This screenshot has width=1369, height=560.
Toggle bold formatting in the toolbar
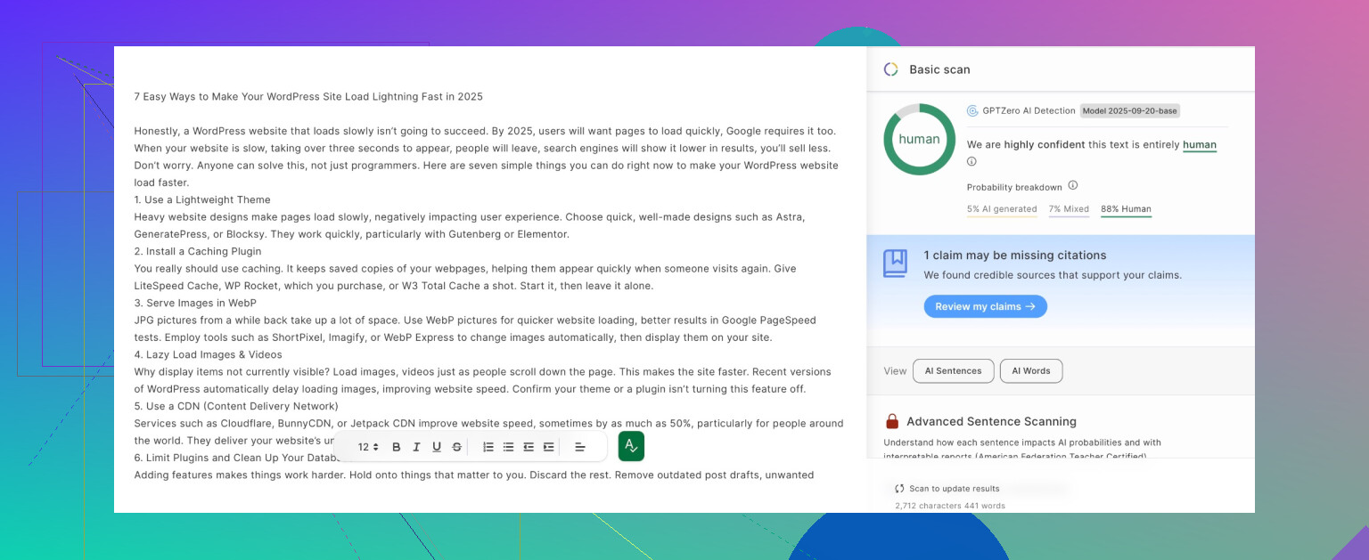[397, 447]
